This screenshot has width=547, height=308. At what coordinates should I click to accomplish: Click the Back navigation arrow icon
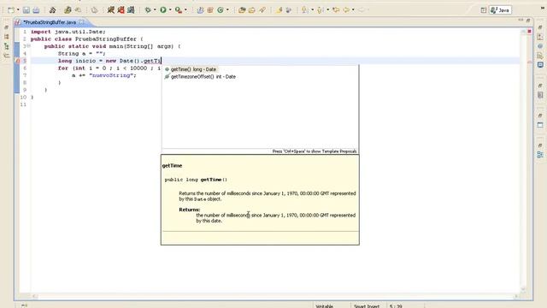(x=346, y=10)
